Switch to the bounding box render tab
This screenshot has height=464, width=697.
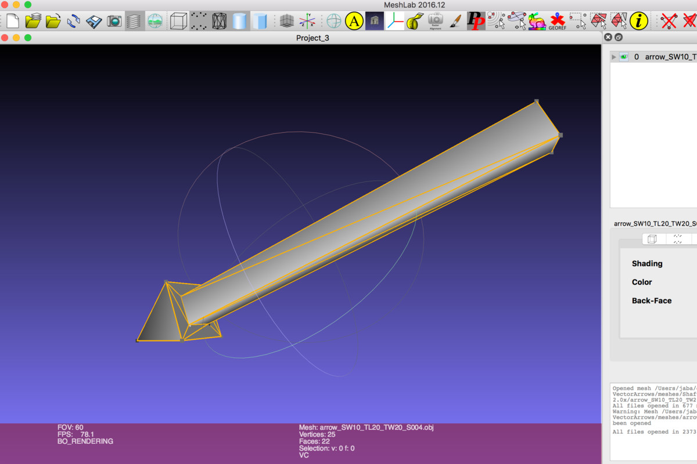(x=652, y=239)
